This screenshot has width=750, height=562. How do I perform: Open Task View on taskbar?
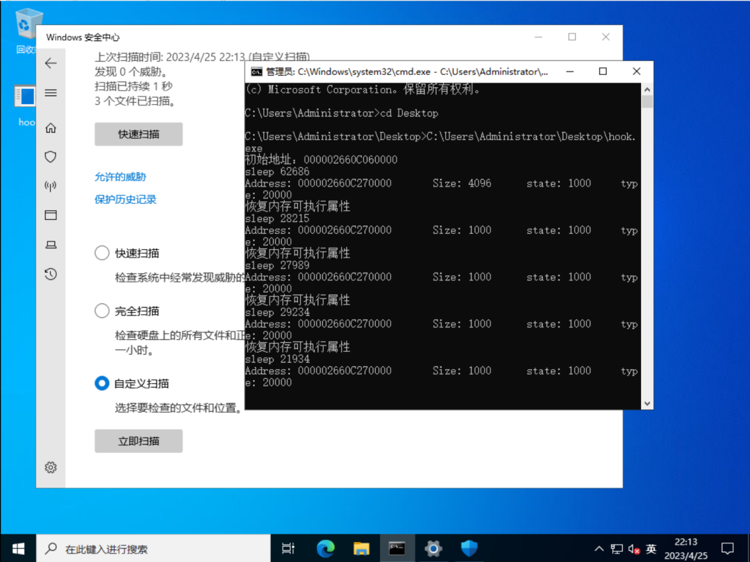(x=288, y=548)
